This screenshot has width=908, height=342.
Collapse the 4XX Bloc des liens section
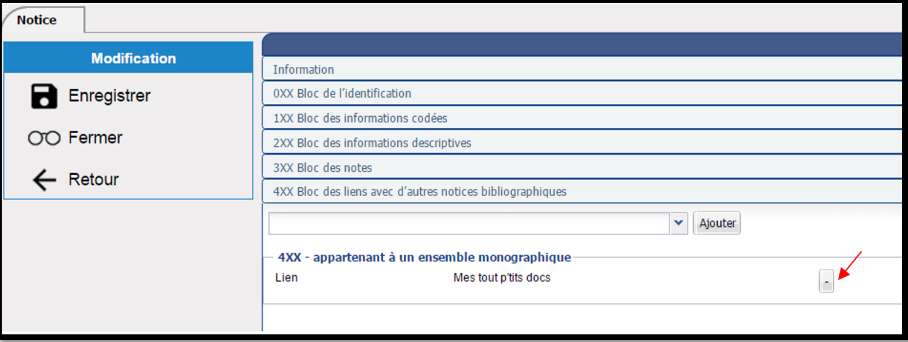coord(582,191)
